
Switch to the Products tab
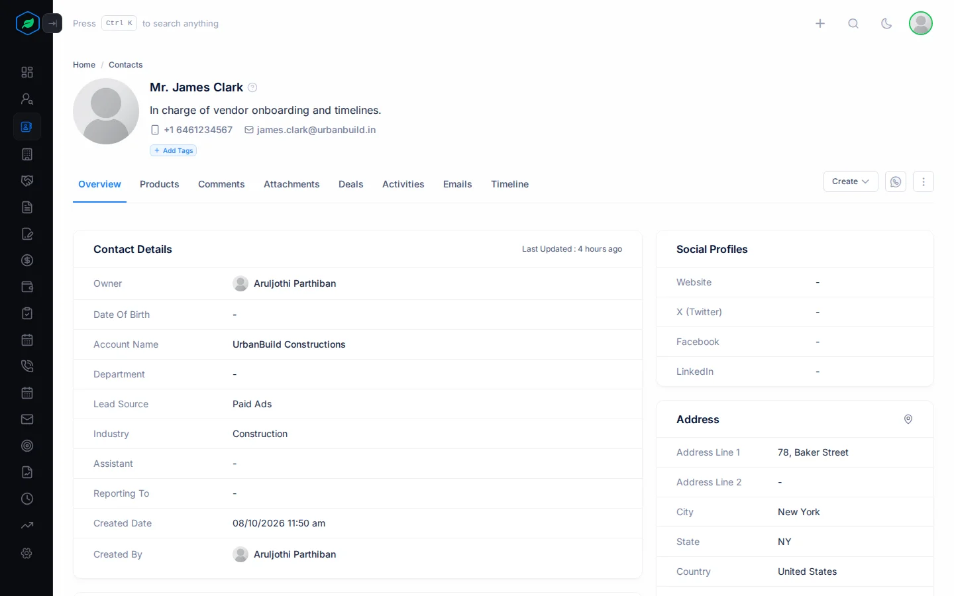point(160,184)
